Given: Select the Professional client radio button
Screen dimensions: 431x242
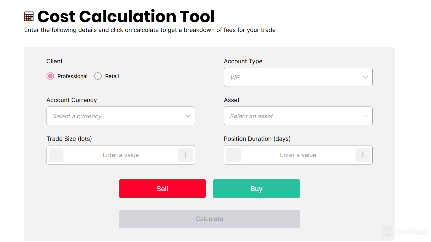Looking at the screenshot, I should tap(50, 76).
